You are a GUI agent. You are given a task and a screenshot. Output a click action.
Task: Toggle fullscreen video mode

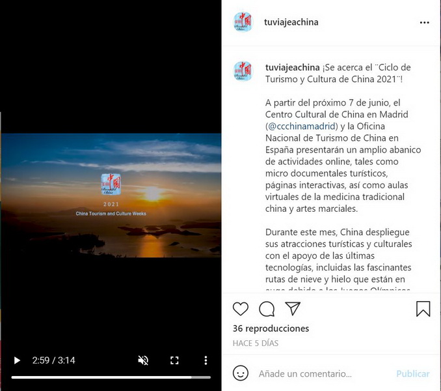pyautogui.click(x=174, y=360)
